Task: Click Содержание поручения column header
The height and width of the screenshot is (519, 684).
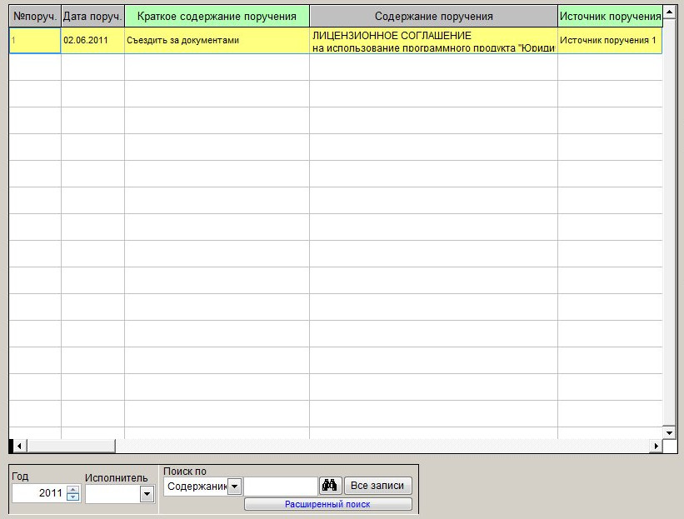Action: (x=433, y=16)
